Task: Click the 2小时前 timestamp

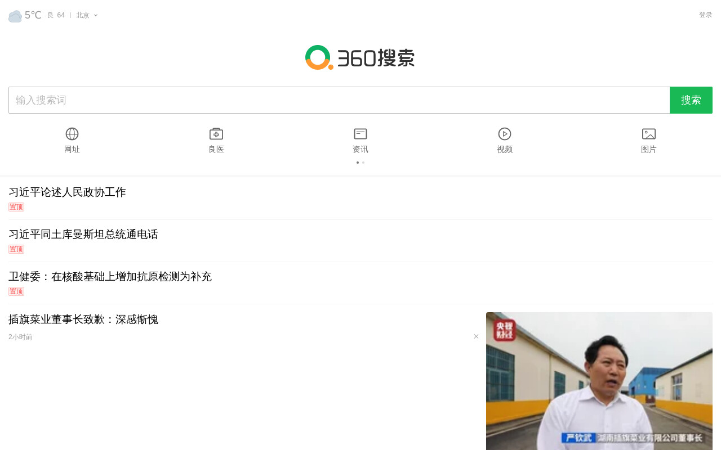Action: coord(20,337)
